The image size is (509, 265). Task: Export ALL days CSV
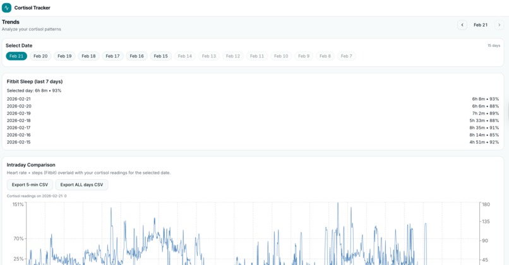[x=81, y=185]
